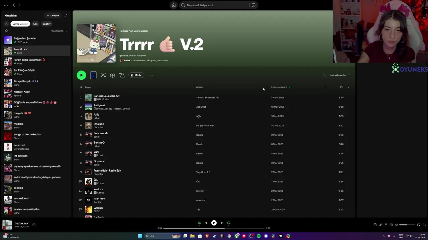
Task: Open the Haftalık Keşif playlist
Action: click(x=36, y=93)
